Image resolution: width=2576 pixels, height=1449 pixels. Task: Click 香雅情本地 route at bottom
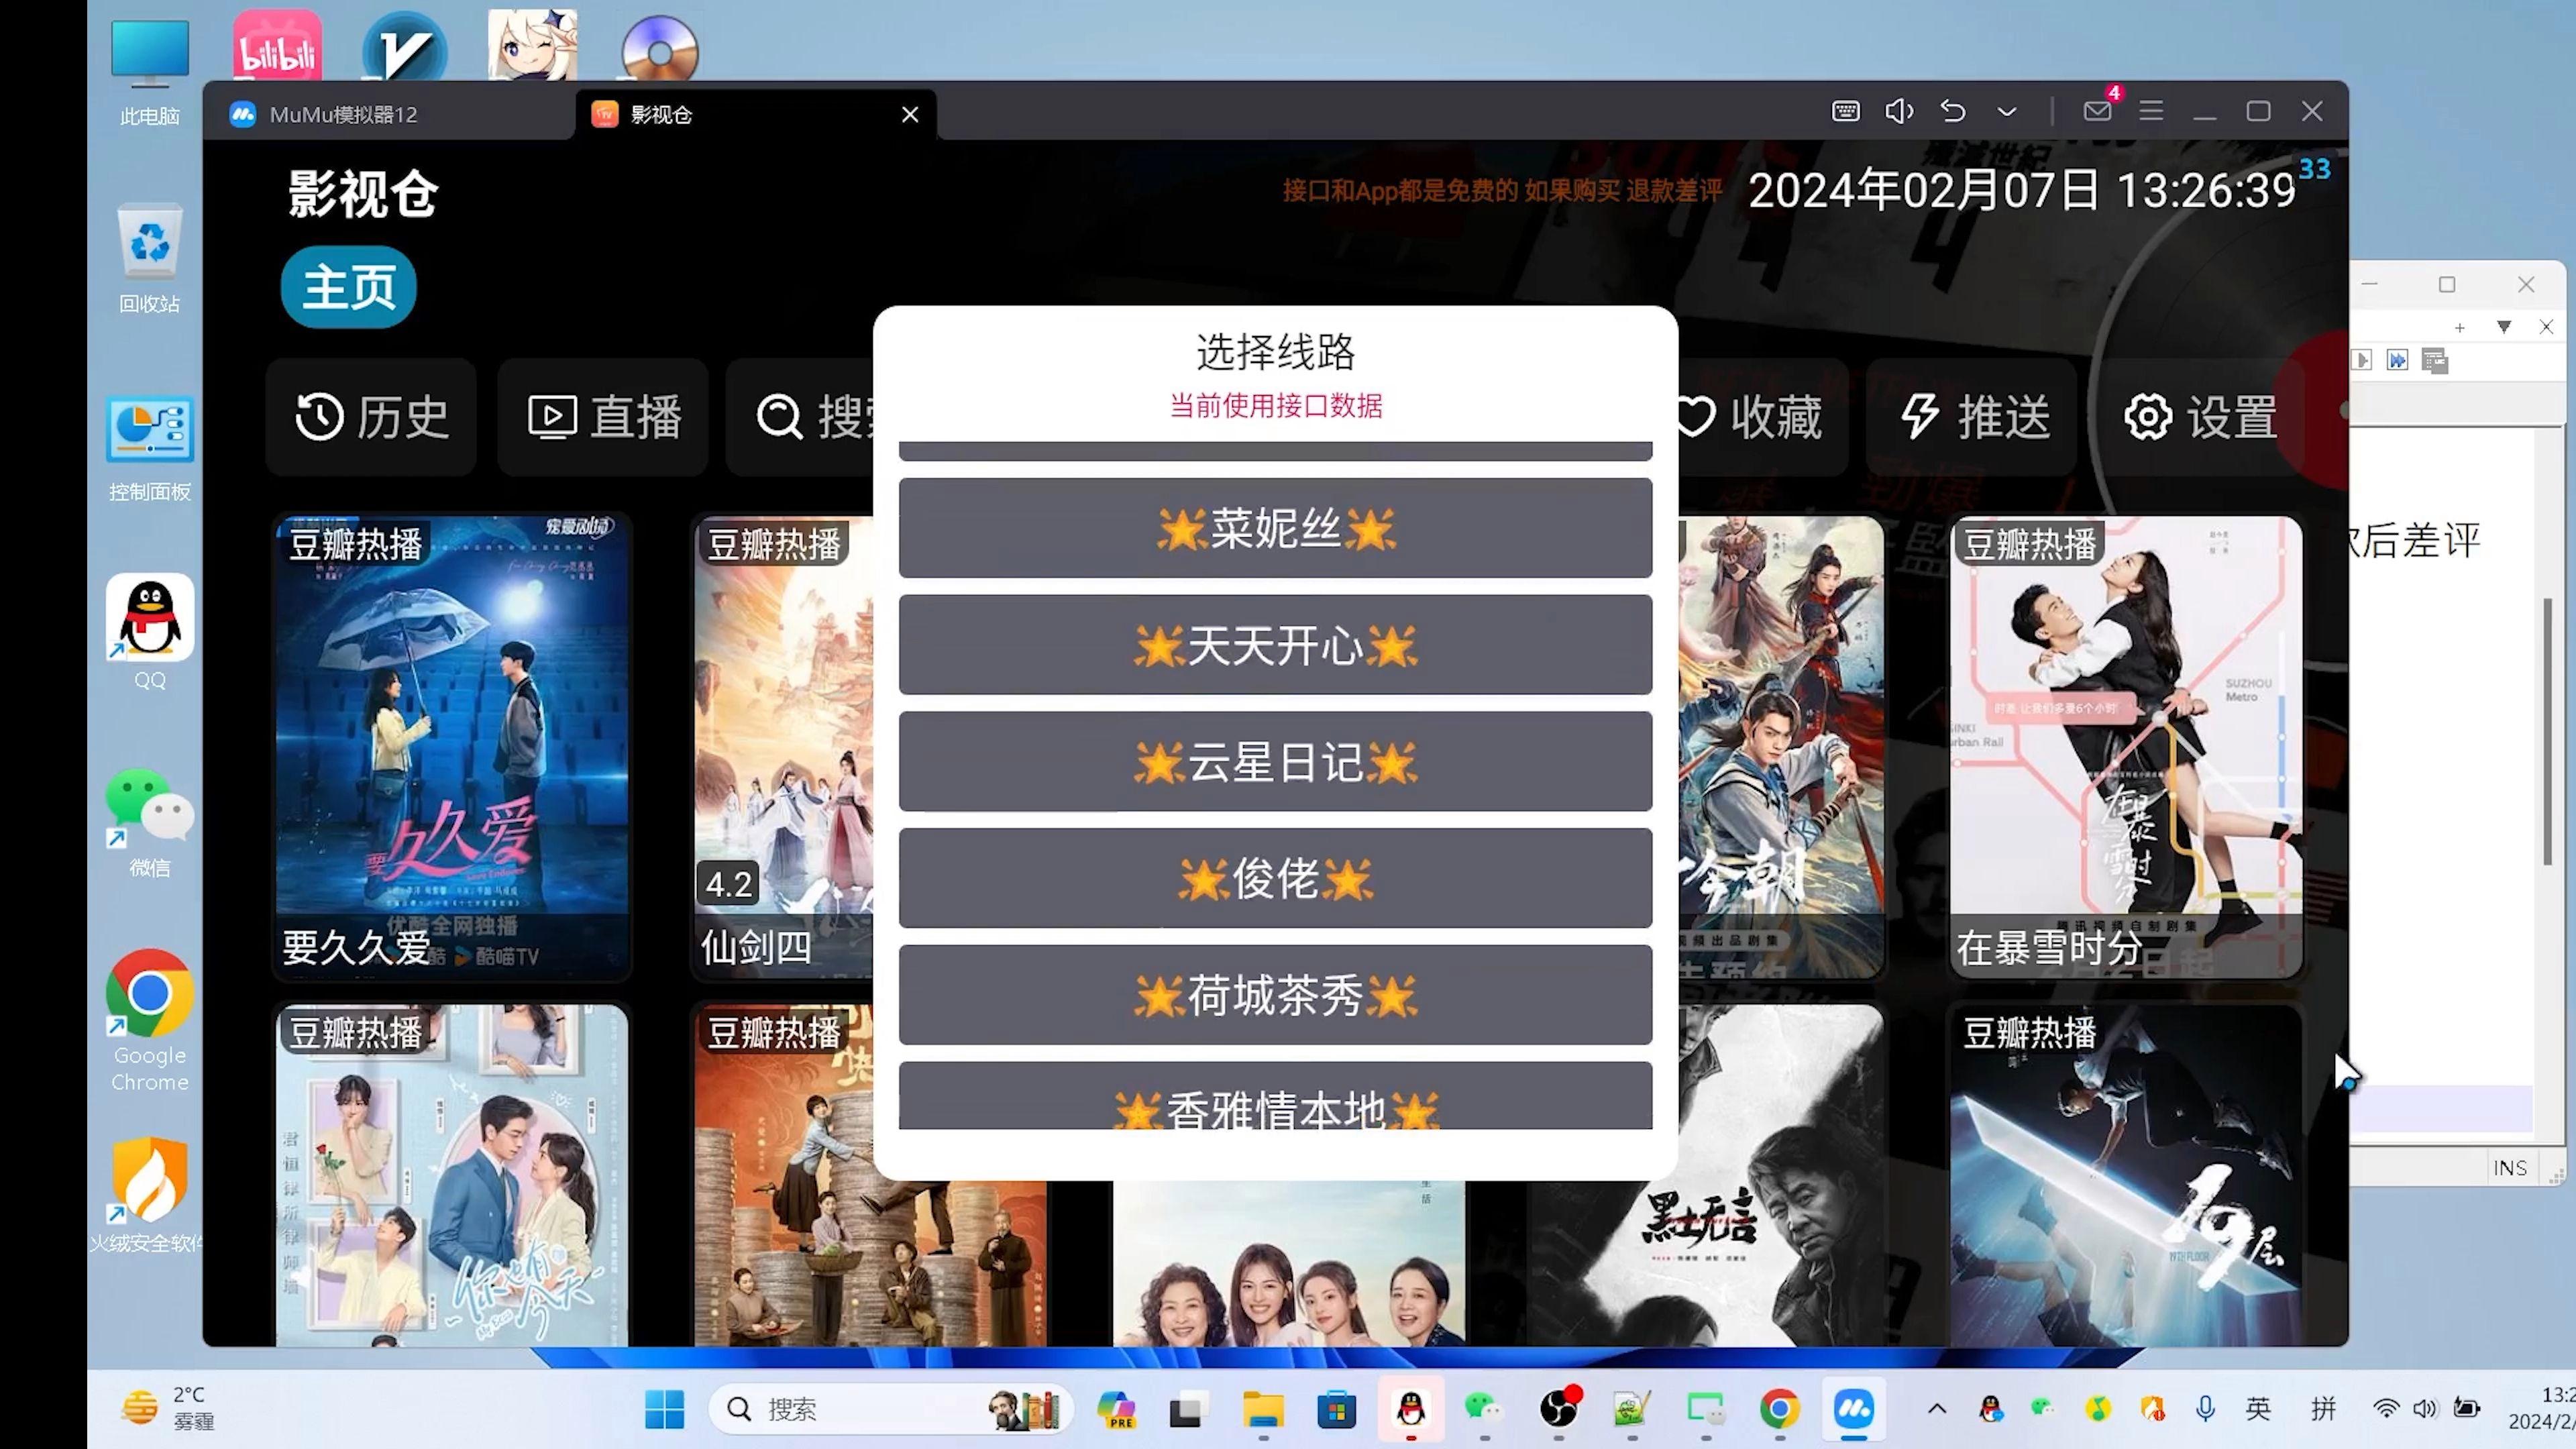point(1276,1110)
